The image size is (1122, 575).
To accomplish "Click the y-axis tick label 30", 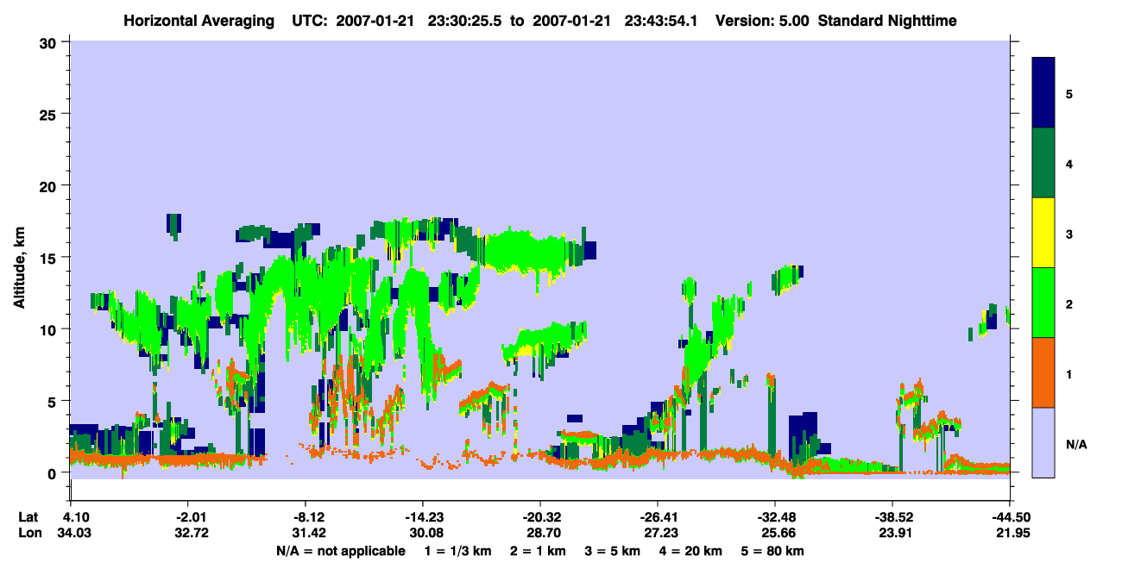I will click(50, 42).
